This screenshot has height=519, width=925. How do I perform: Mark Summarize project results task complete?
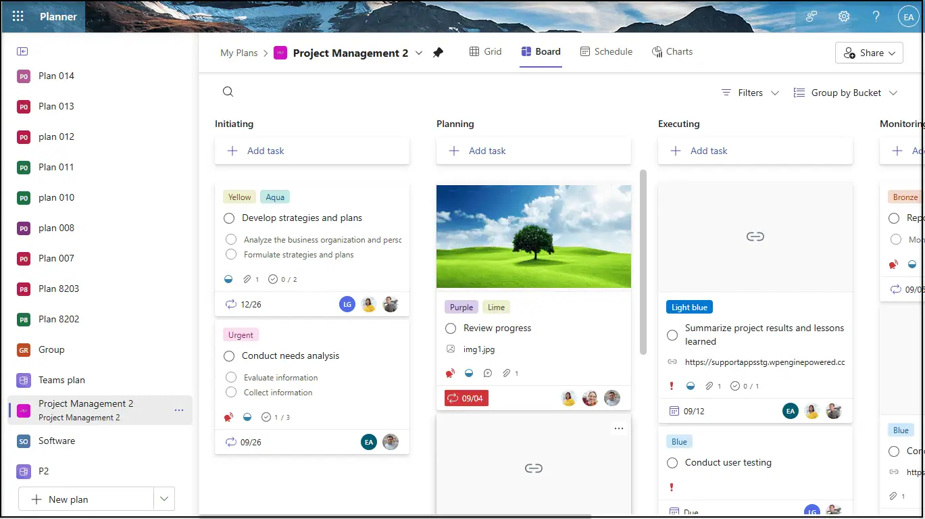coord(672,335)
